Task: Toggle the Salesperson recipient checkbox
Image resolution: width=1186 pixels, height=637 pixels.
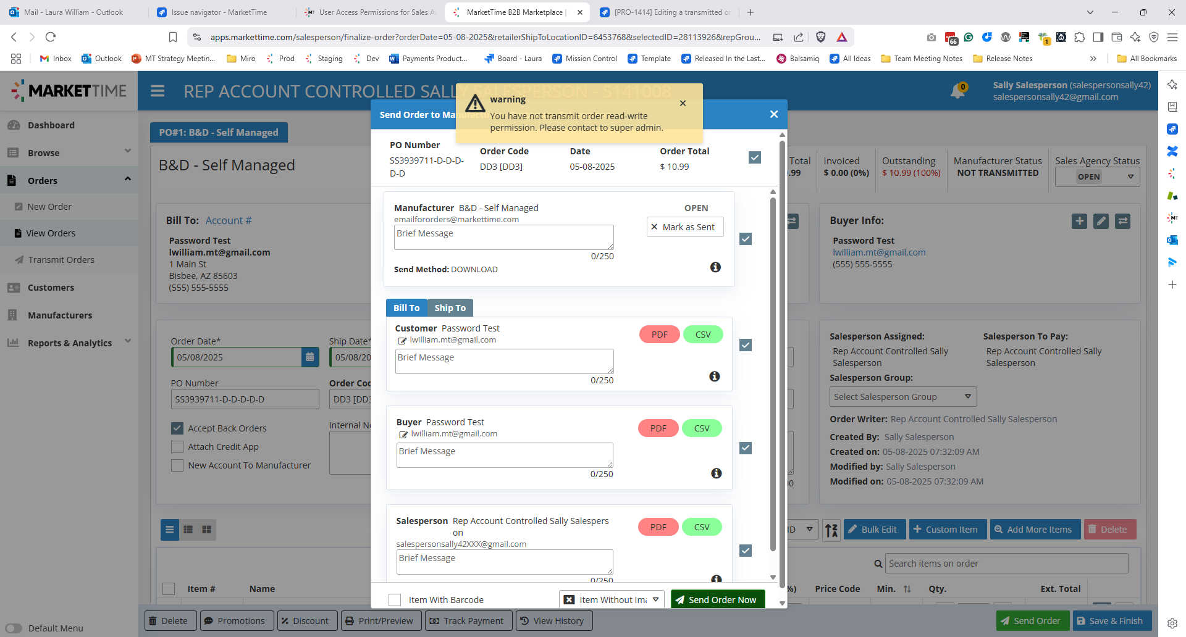Action: pyautogui.click(x=746, y=551)
